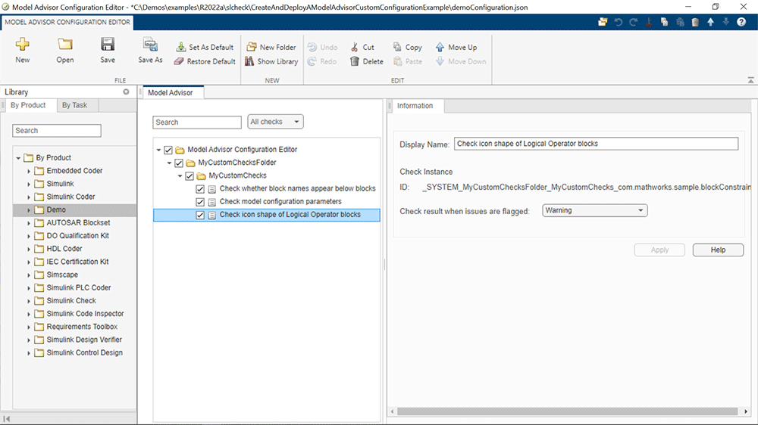Expand the Simulink folder in library
This screenshot has height=425, width=758.
pyautogui.click(x=30, y=184)
